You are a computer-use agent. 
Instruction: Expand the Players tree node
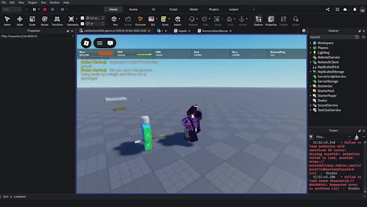pyautogui.click(x=310, y=48)
